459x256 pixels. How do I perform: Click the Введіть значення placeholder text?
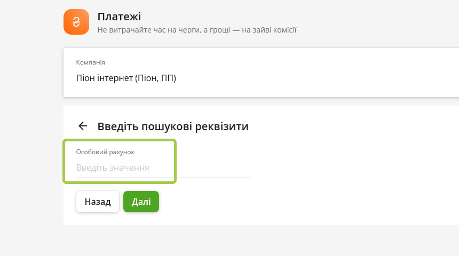point(113,167)
